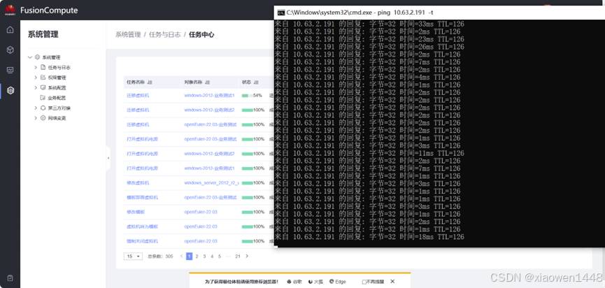Click the Huawei logo in header

click(x=10, y=10)
